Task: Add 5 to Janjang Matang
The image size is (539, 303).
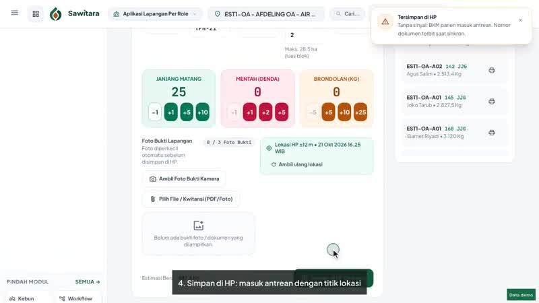Action: pyautogui.click(x=187, y=112)
